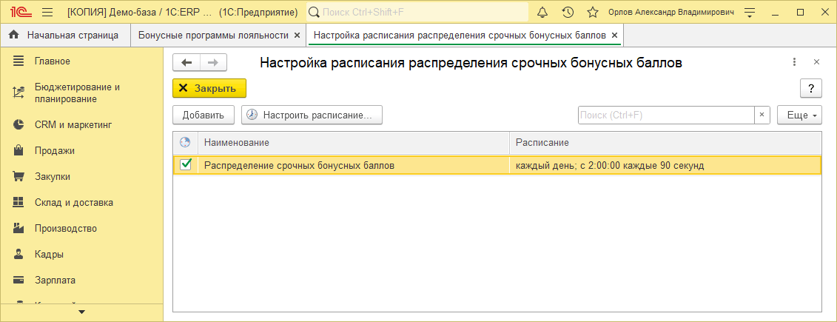Open favorites star icon
The image size is (837, 322).
(592, 13)
